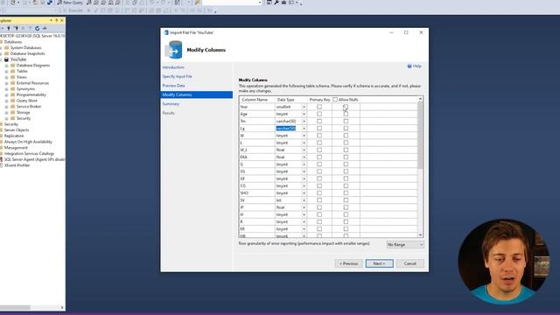Click the wrench icon in the main toolbar

(276, 3)
